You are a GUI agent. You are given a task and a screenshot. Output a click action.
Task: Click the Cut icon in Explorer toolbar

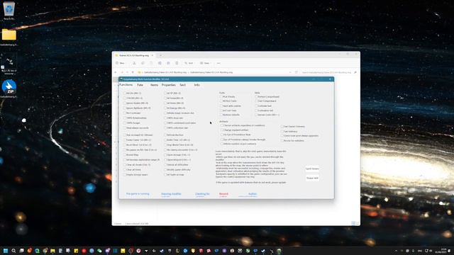point(134,63)
